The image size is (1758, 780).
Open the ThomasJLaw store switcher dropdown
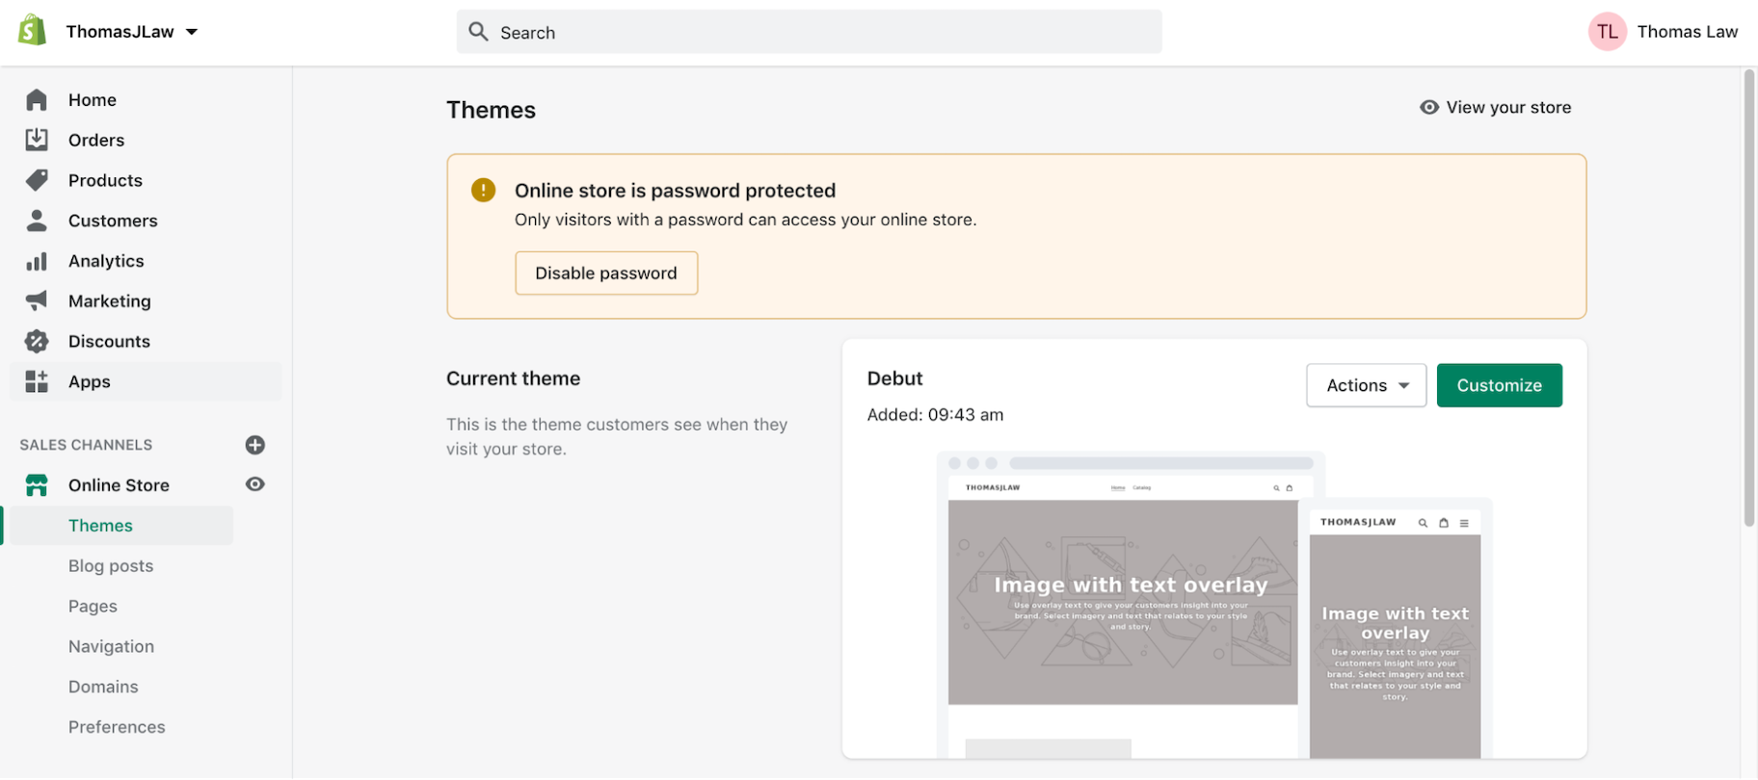click(x=131, y=32)
